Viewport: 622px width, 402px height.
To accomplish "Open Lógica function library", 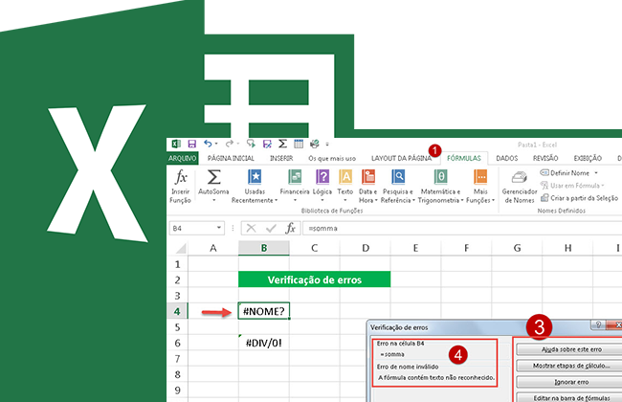I will (322, 186).
